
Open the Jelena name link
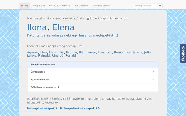tap(137, 52)
